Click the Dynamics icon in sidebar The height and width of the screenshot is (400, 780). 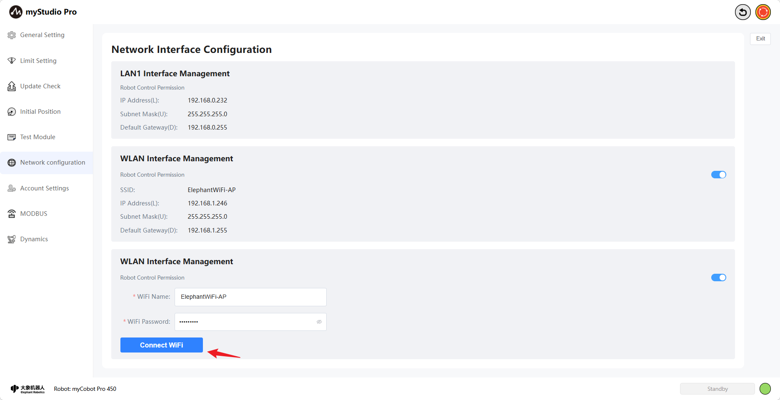point(12,239)
